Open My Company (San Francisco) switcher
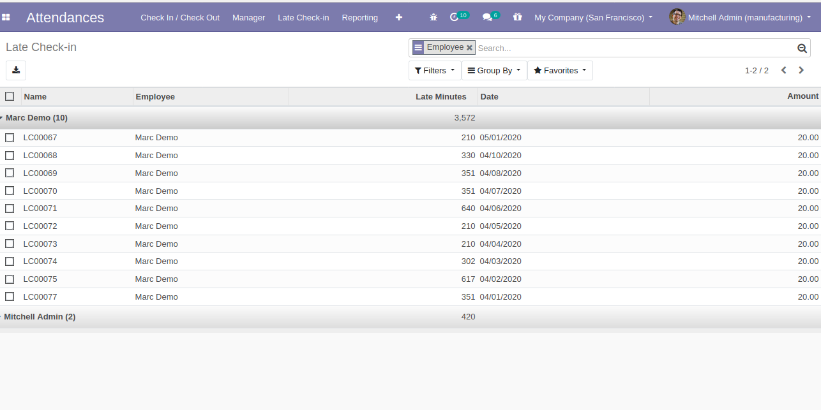 tap(593, 17)
